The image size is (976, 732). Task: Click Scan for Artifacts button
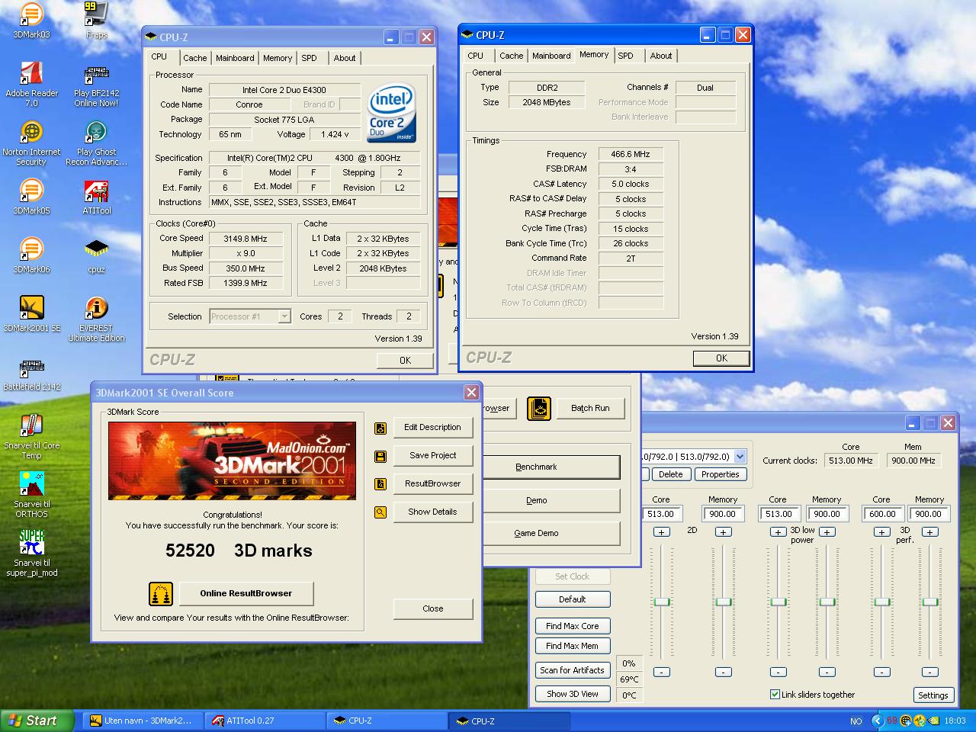pos(573,670)
